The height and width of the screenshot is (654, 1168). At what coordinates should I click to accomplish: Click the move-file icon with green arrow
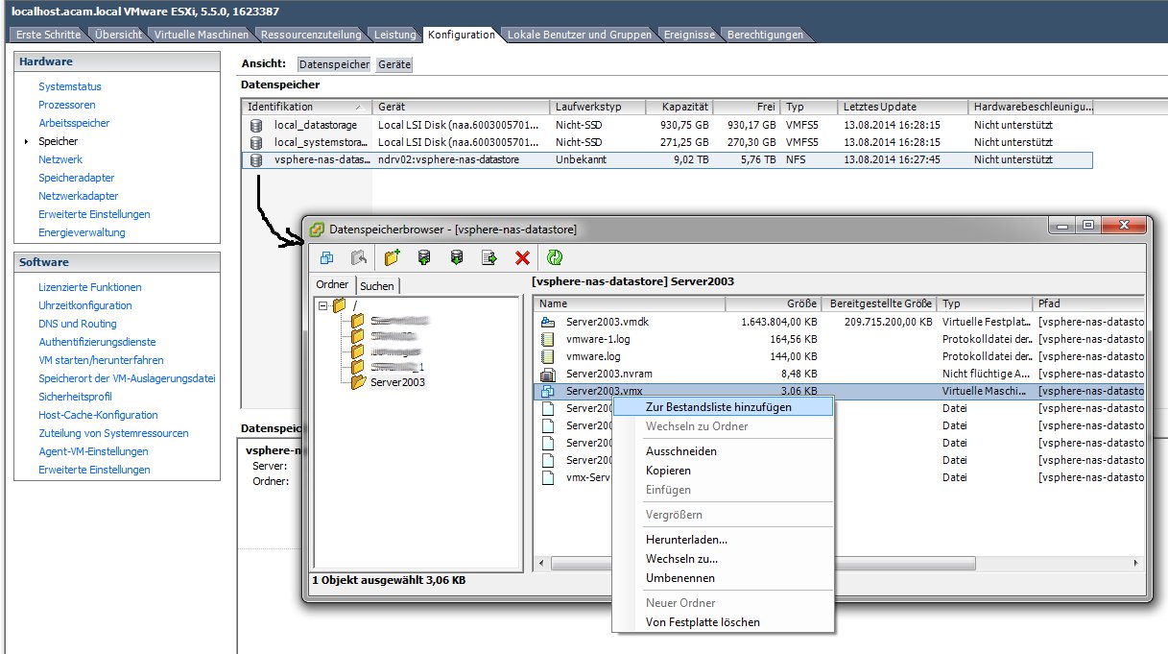click(489, 257)
